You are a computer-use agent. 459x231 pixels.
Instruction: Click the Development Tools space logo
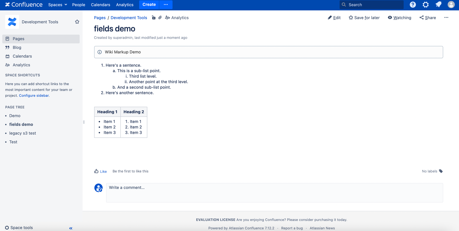[12, 22]
